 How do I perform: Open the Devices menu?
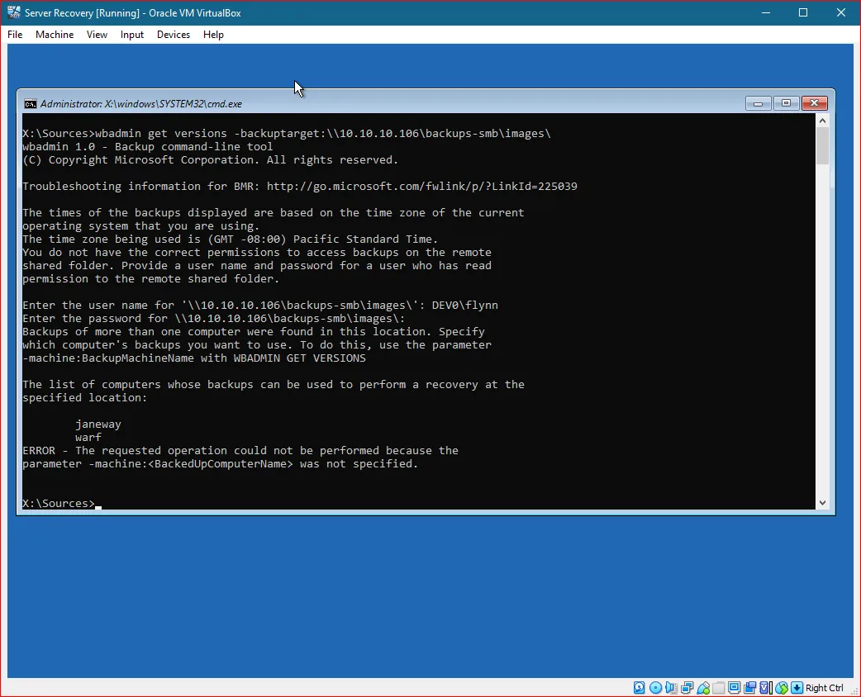(x=173, y=35)
